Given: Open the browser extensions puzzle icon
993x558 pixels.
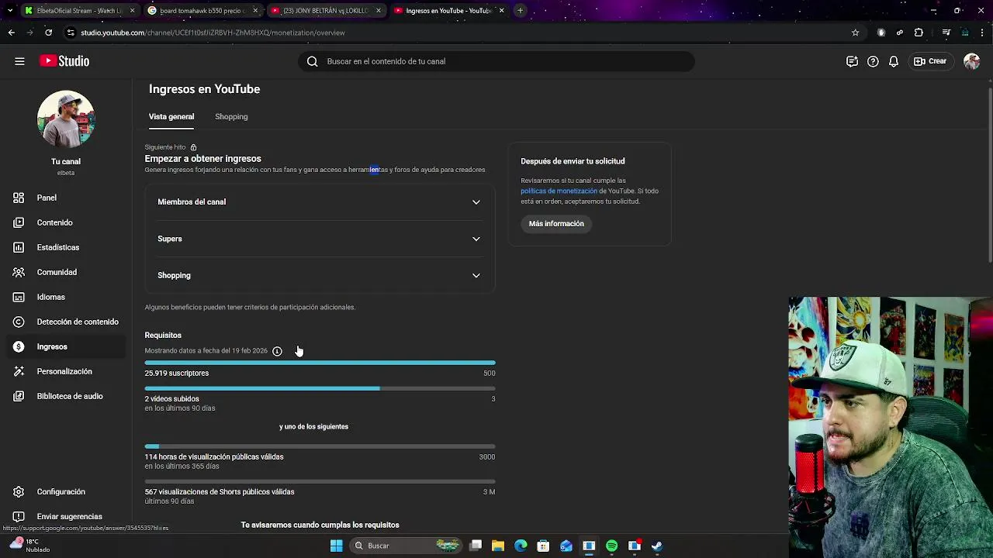Looking at the screenshot, I should pyautogui.click(x=919, y=33).
